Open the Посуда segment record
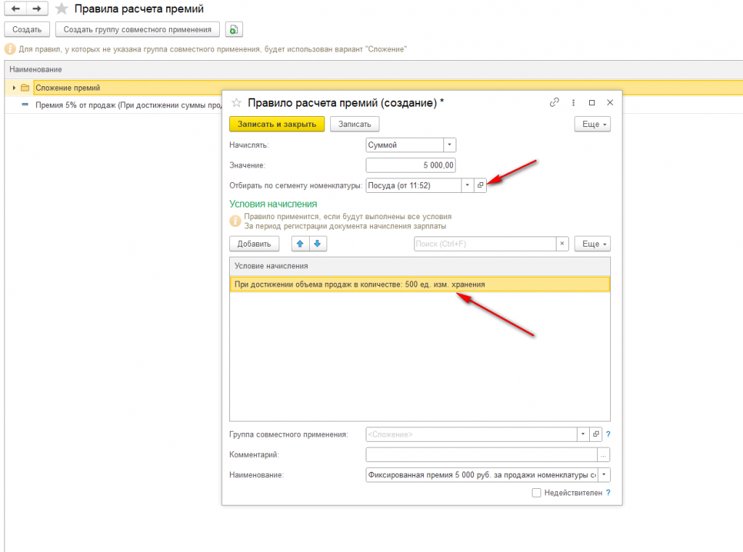743x552 pixels. (x=480, y=185)
